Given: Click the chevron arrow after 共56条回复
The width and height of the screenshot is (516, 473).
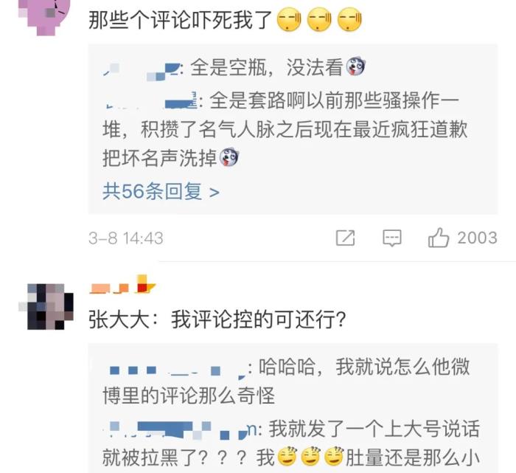Looking at the screenshot, I should [x=215, y=192].
